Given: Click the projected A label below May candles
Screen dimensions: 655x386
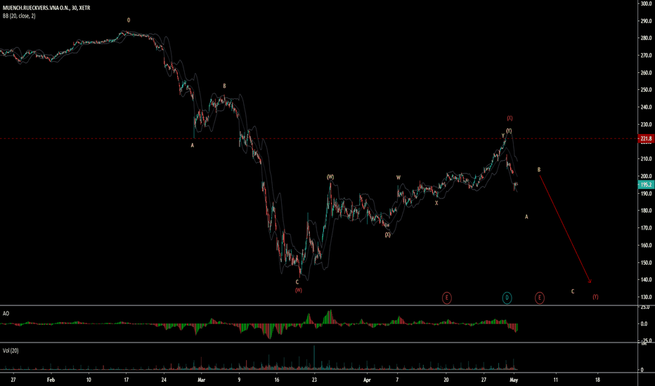Looking at the screenshot, I should [526, 217].
